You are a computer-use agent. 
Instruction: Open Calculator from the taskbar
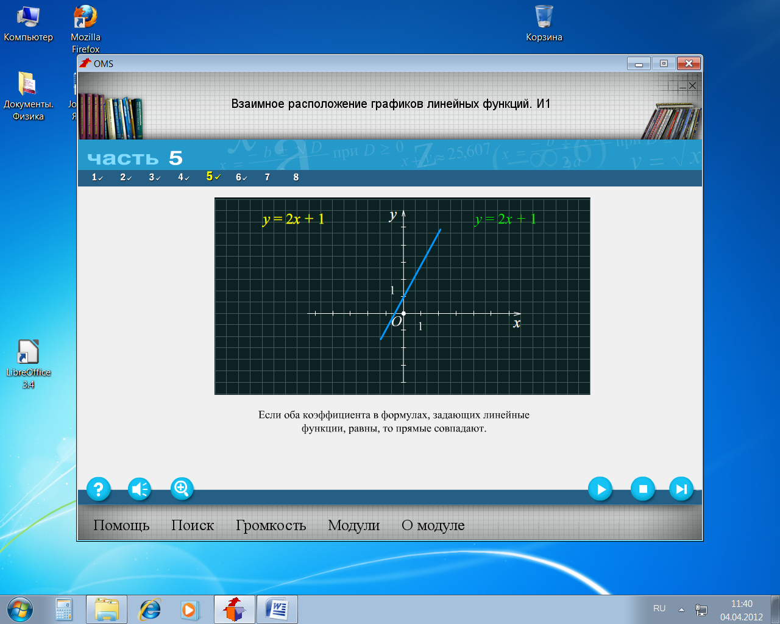64,609
